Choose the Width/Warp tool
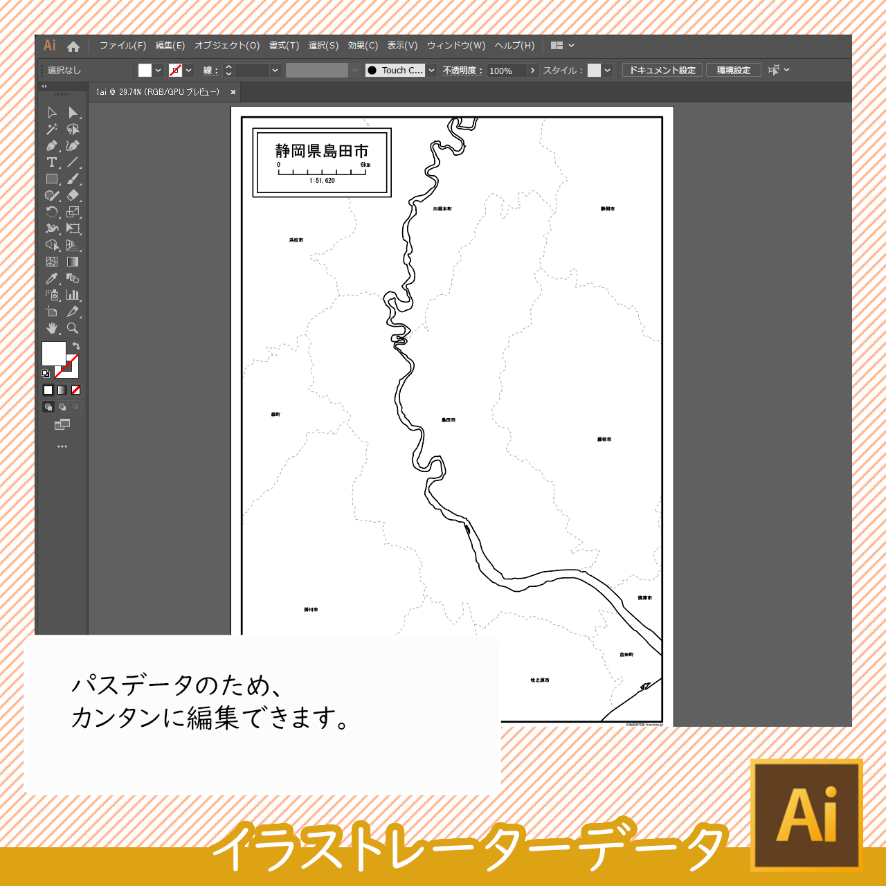This screenshot has height=886, width=886. pyautogui.click(x=52, y=228)
